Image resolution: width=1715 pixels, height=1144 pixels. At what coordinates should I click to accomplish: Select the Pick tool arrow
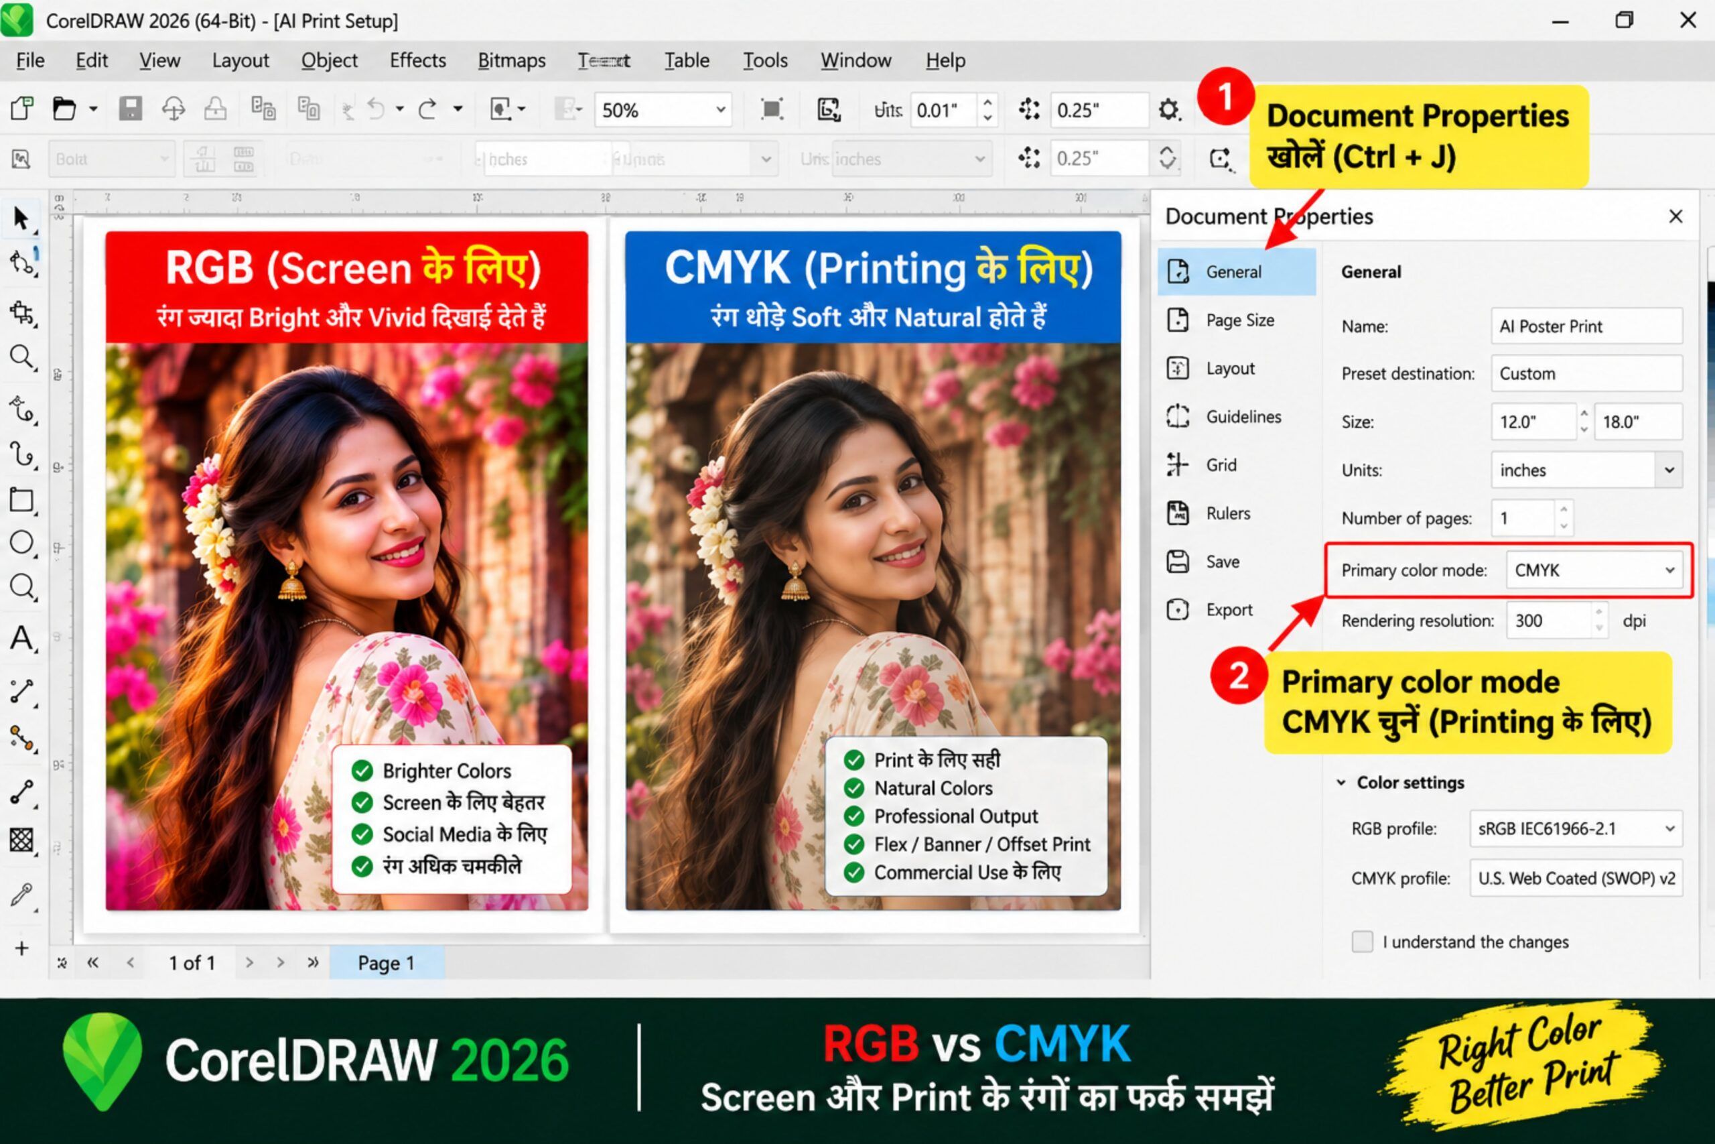(21, 218)
